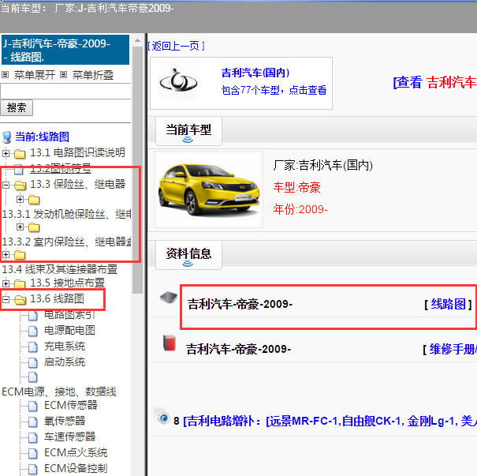Click the page icon beside 车速传感器
The image size is (477, 476).
(33, 437)
